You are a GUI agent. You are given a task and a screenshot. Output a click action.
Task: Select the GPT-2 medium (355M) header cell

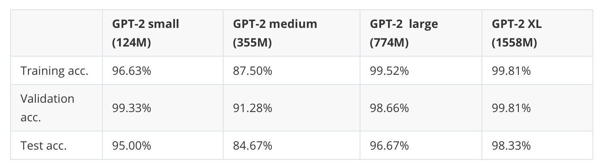(x=275, y=33)
